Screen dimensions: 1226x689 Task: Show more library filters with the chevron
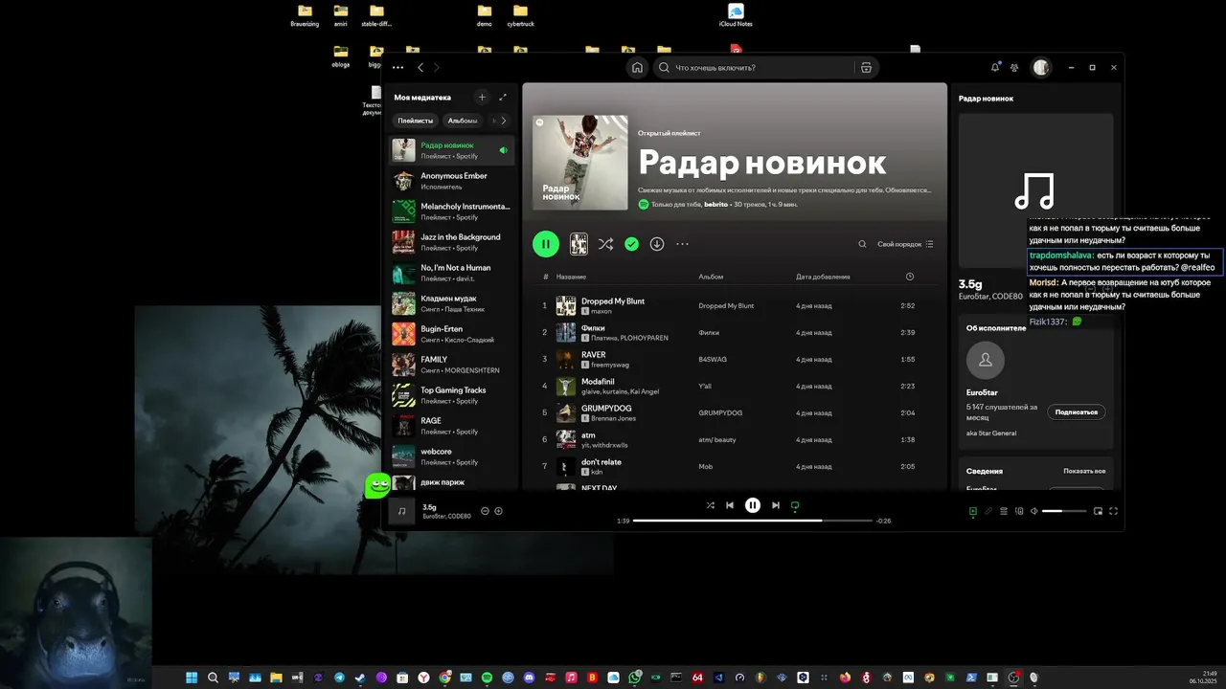point(505,121)
